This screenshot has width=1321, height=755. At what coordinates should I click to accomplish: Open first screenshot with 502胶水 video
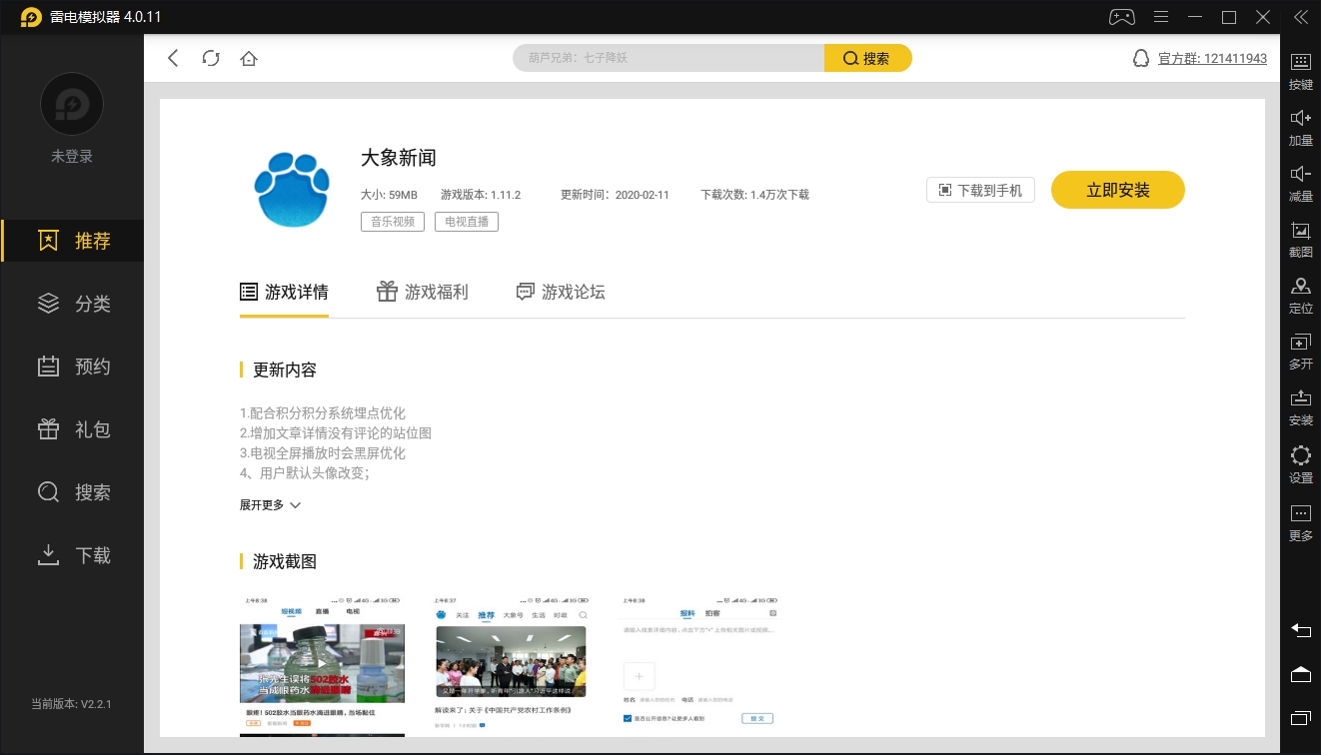click(x=322, y=665)
